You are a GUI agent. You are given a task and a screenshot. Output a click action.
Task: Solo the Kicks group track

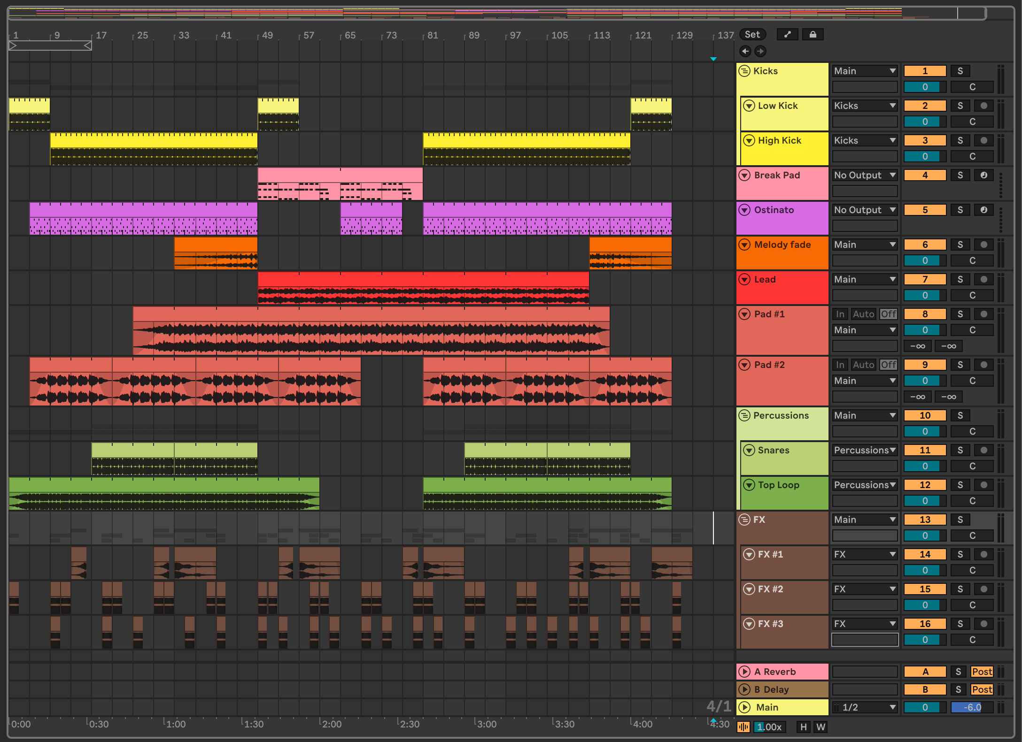[x=960, y=71]
